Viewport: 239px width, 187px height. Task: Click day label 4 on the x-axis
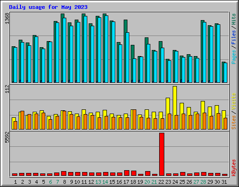[36, 182]
